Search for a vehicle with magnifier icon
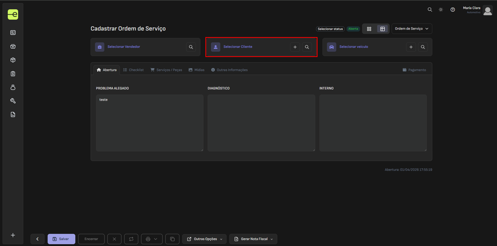 coord(423,47)
